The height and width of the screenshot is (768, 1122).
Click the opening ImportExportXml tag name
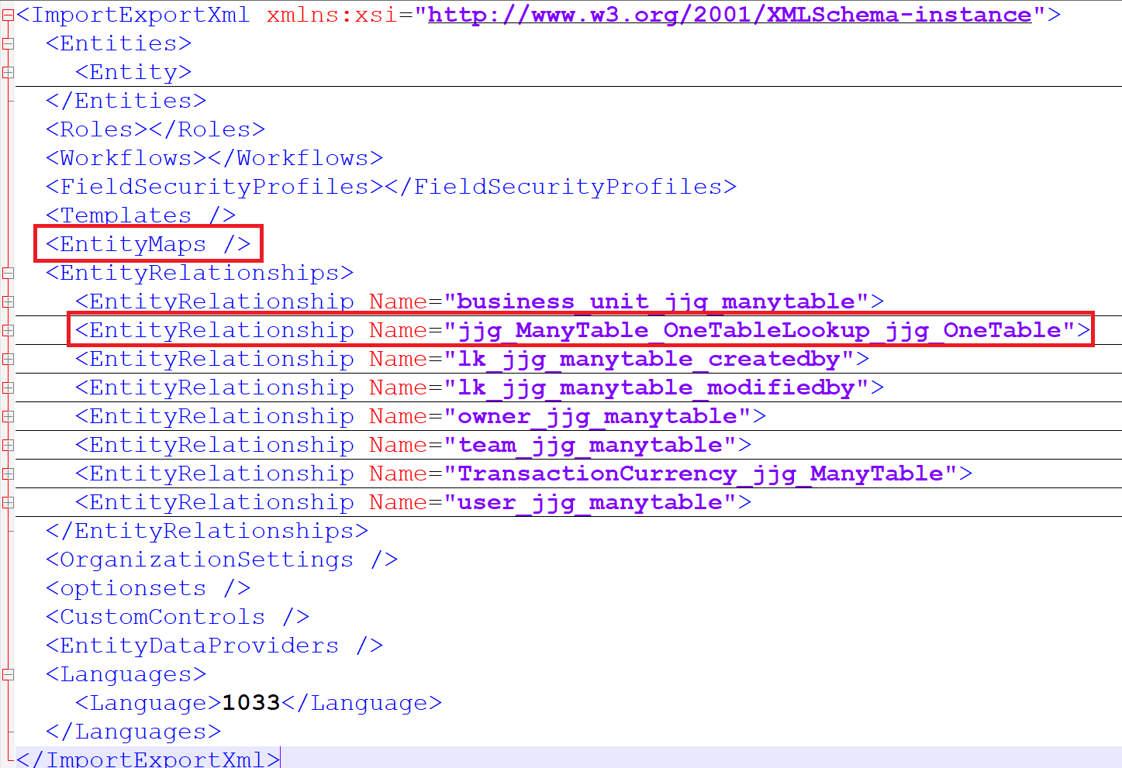click(140, 15)
